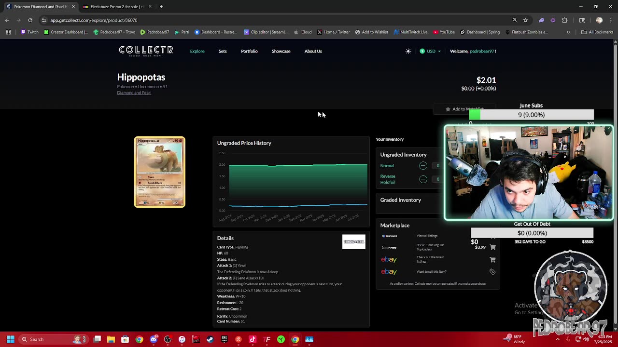Expand the hidden bookmarks chevron
Image resolution: width=618 pixels, height=347 pixels.
[x=568, y=32]
